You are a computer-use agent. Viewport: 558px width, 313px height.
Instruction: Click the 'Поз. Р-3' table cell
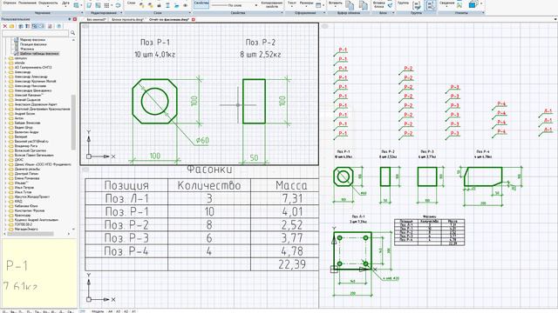[126, 237]
